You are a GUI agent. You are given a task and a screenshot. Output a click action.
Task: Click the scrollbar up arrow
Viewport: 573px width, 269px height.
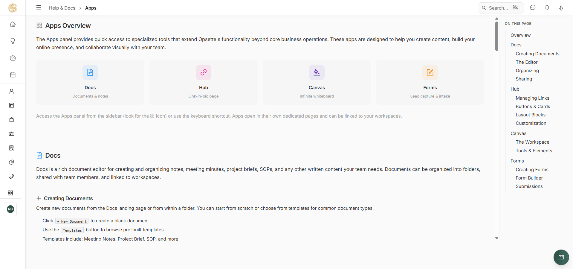[x=497, y=19]
